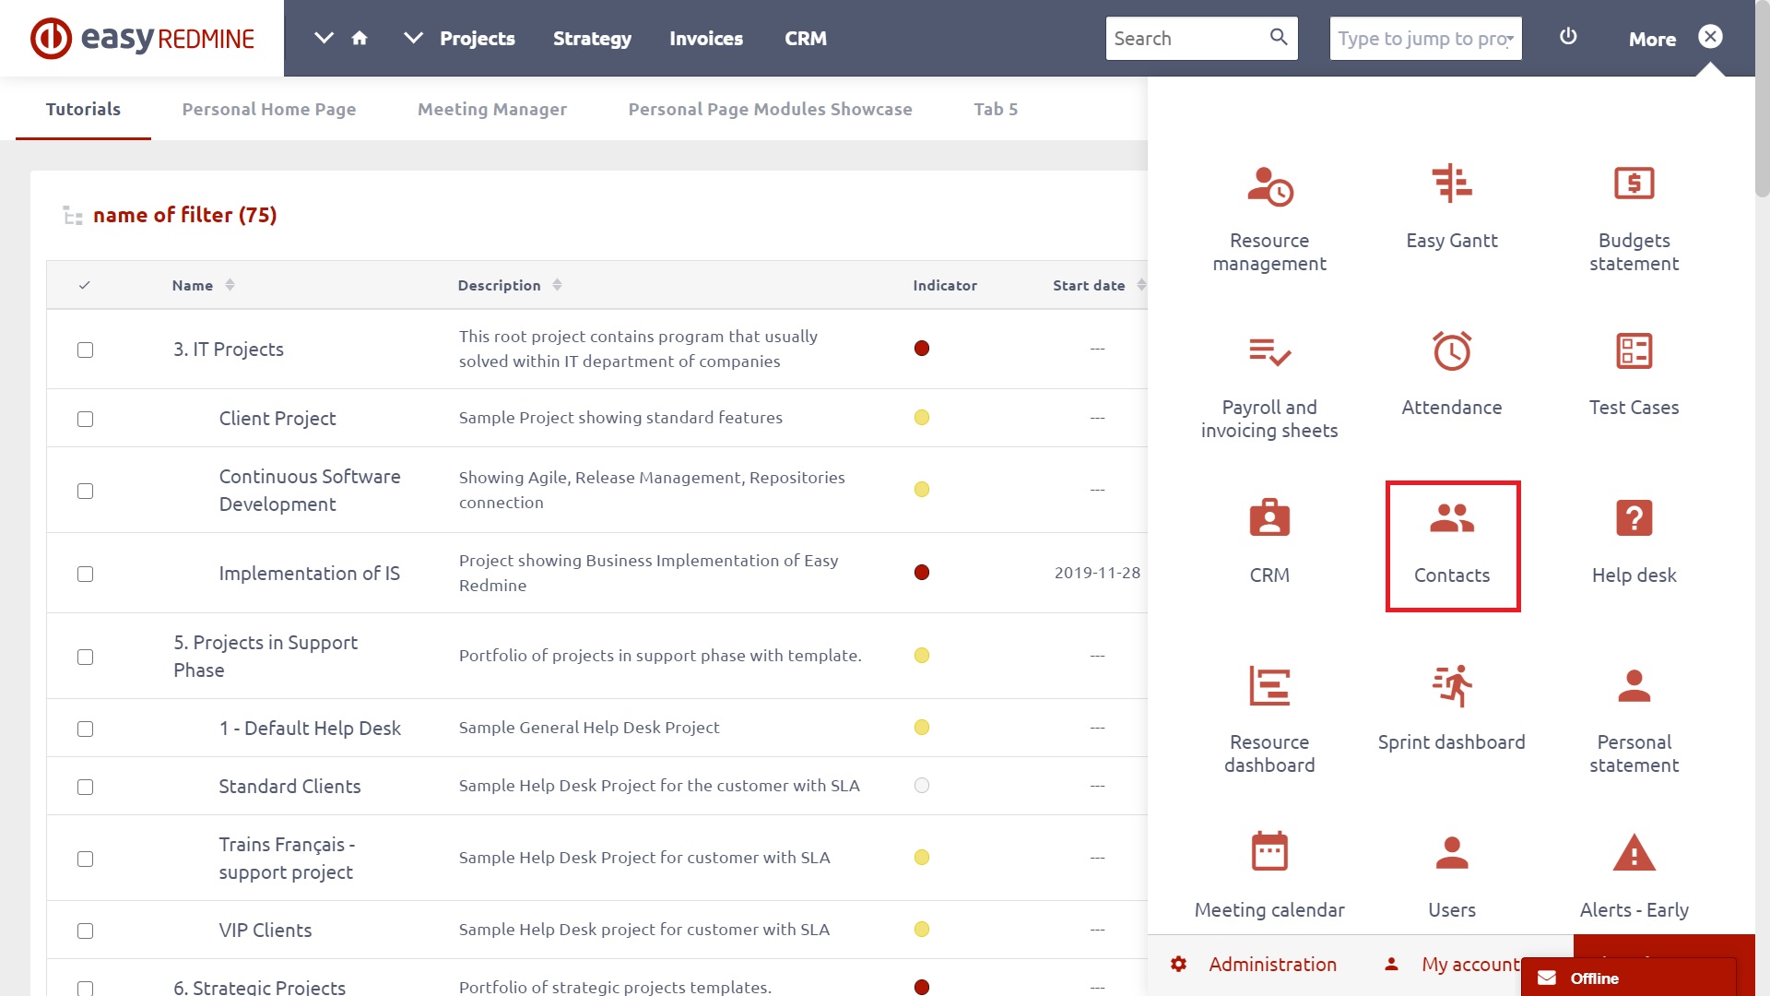Switch to the Meeting Manager tab

[x=491, y=109]
